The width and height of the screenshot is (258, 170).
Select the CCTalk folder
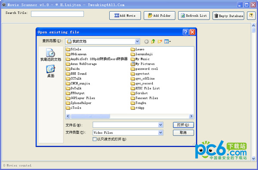click(74, 78)
